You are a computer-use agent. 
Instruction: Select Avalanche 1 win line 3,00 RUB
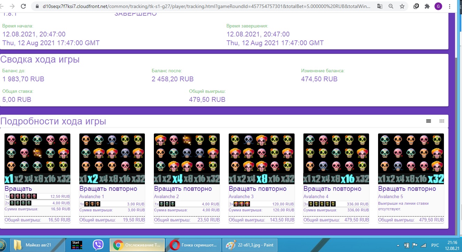(x=112, y=204)
